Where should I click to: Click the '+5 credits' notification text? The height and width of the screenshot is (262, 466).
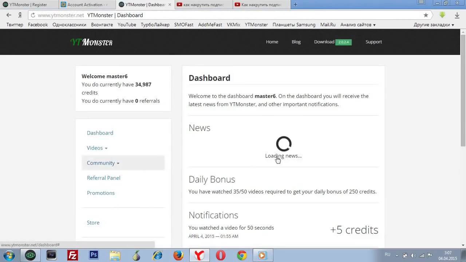tap(354, 230)
